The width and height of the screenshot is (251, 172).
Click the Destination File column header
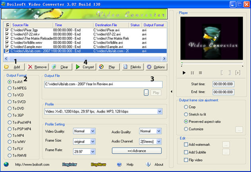(111, 25)
